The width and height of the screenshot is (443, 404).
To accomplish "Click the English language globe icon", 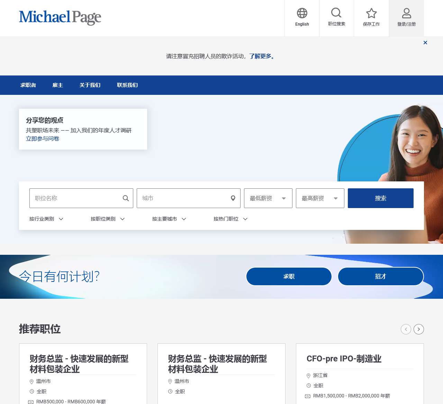I will pyautogui.click(x=302, y=14).
